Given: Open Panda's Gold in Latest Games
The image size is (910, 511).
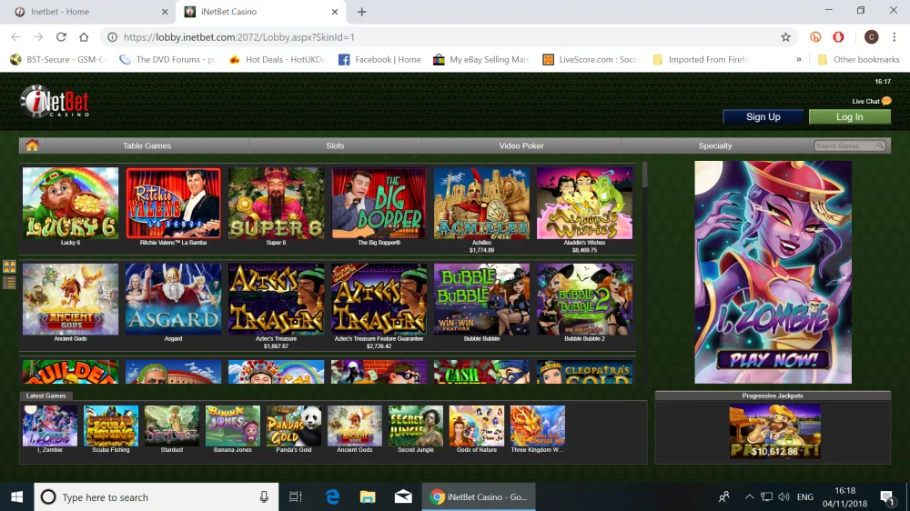Looking at the screenshot, I should click(x=294, y=426).
